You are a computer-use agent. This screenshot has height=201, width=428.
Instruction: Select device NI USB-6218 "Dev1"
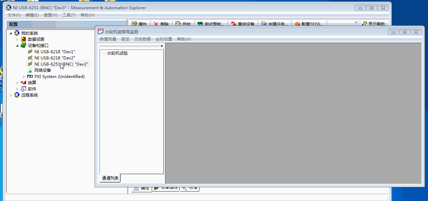click(55, 52)
